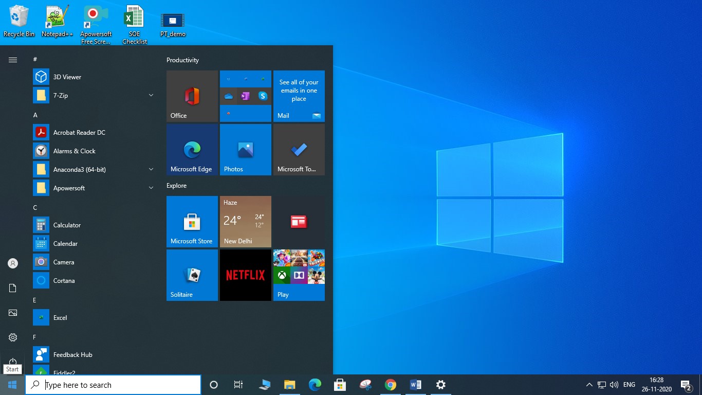Viewport: 702px width, 395px height.
Task: Open the Mail tile
Action: click(x=299, y=96)
